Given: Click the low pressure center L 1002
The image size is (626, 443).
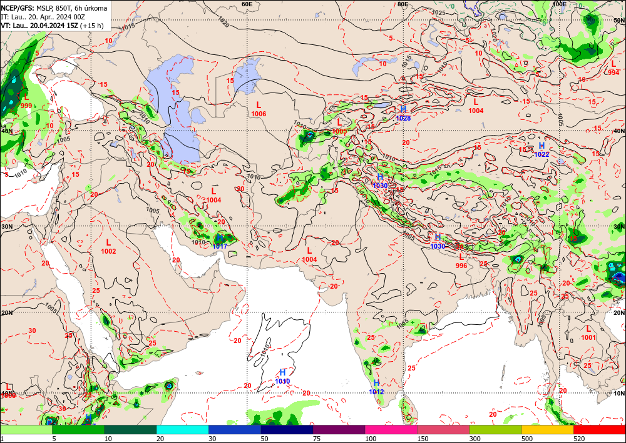Looking at the screenshot, I should (x=108, y=247).
